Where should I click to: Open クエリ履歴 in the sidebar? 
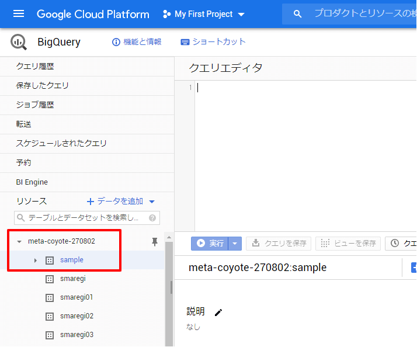[x=35, y=67]
